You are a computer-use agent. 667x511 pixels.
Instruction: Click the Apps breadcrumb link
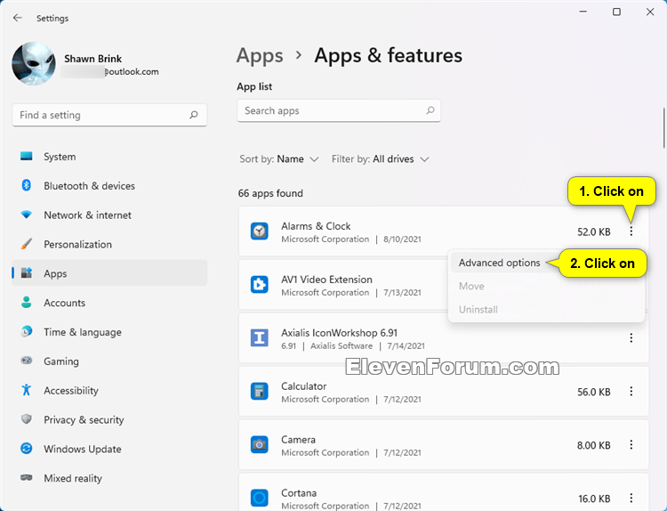pyautogui.click(x=260, y=56)
